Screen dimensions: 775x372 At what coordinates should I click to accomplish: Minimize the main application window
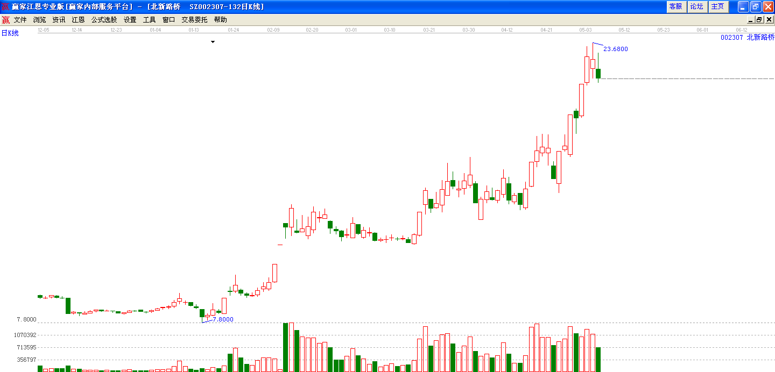click(x=743, y=6)
